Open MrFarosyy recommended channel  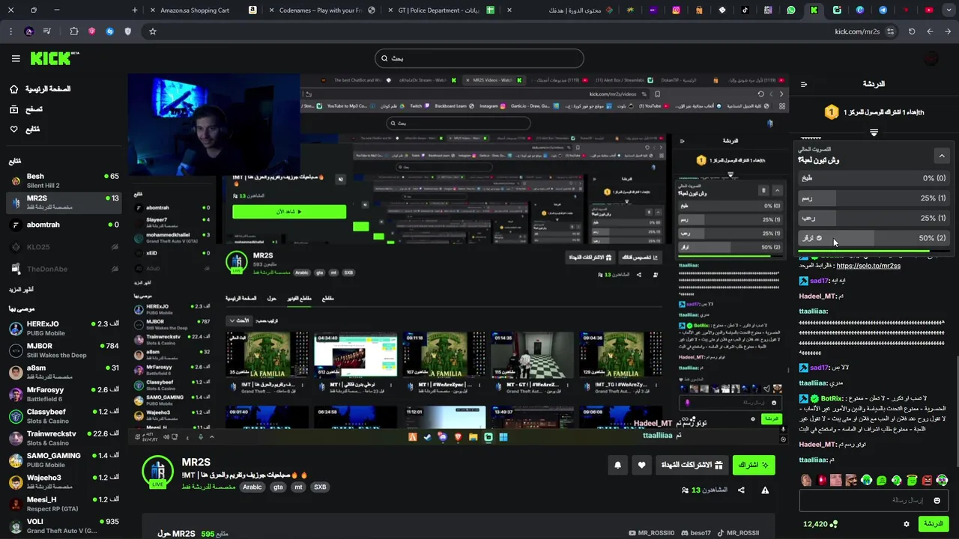pos(64,394)
